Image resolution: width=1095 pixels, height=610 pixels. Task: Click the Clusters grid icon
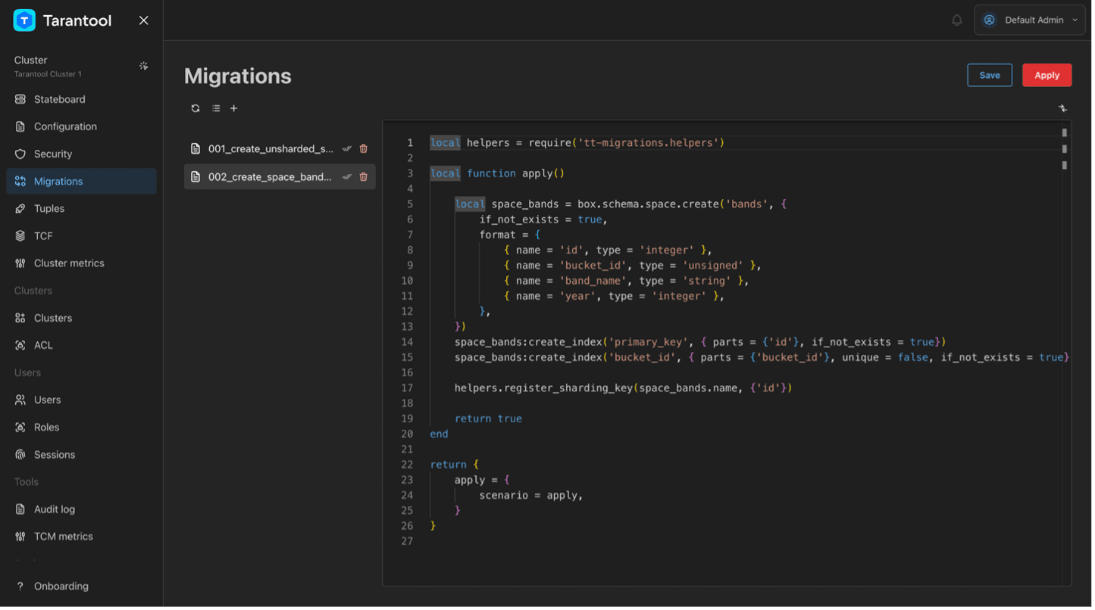tap(20, 319)
